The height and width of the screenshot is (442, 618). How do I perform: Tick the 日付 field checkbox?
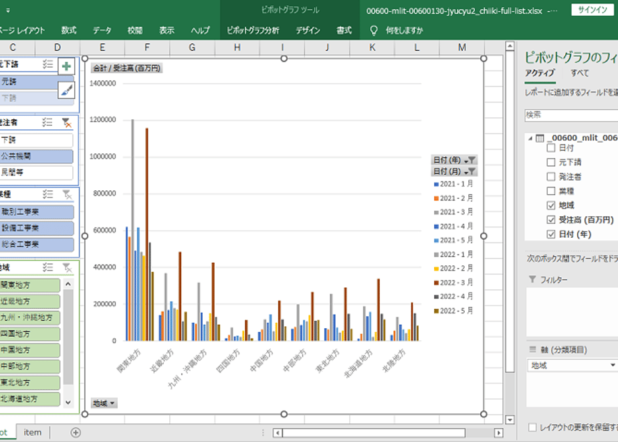click(551, 148)
